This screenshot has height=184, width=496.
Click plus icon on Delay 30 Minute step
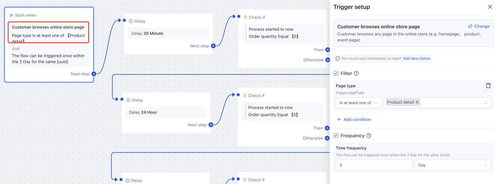[213, 46]
